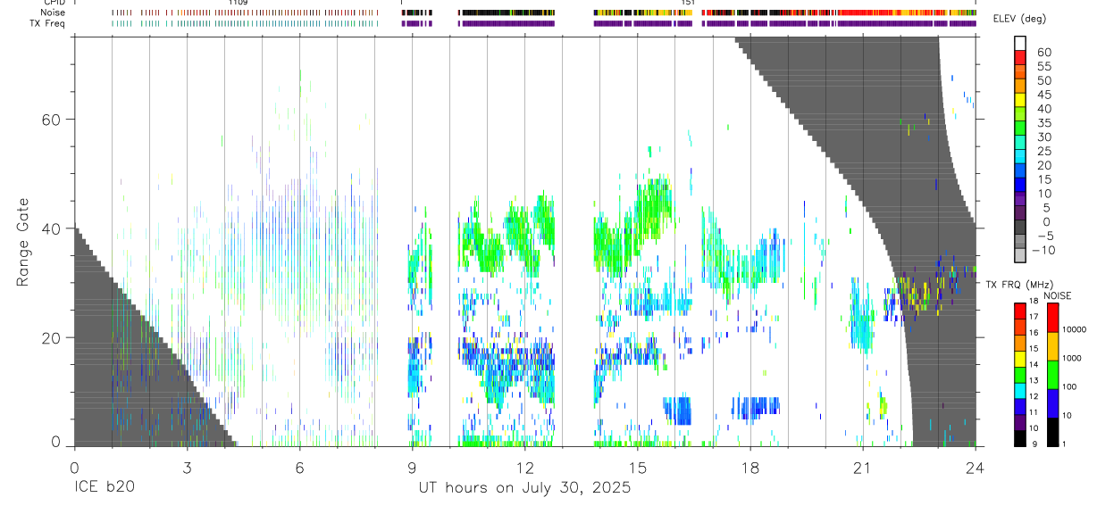The image size is (1097, 506).
Task: Click the '10000' label on NOISE legend
Action: (x=1074, y=329)
